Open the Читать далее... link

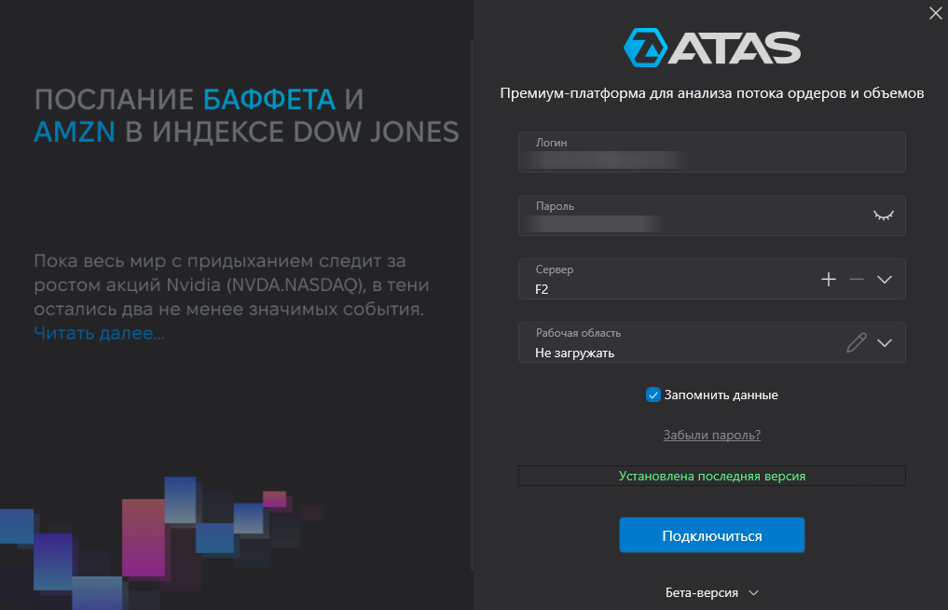[x=99, y=333]
